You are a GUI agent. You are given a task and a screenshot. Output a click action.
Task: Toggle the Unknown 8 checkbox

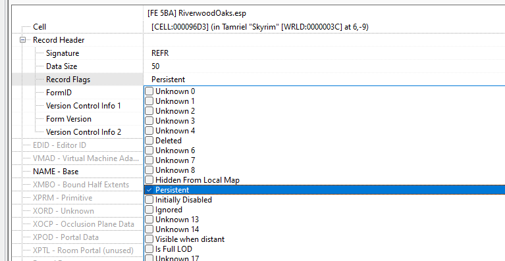click(x=149, y=170)
